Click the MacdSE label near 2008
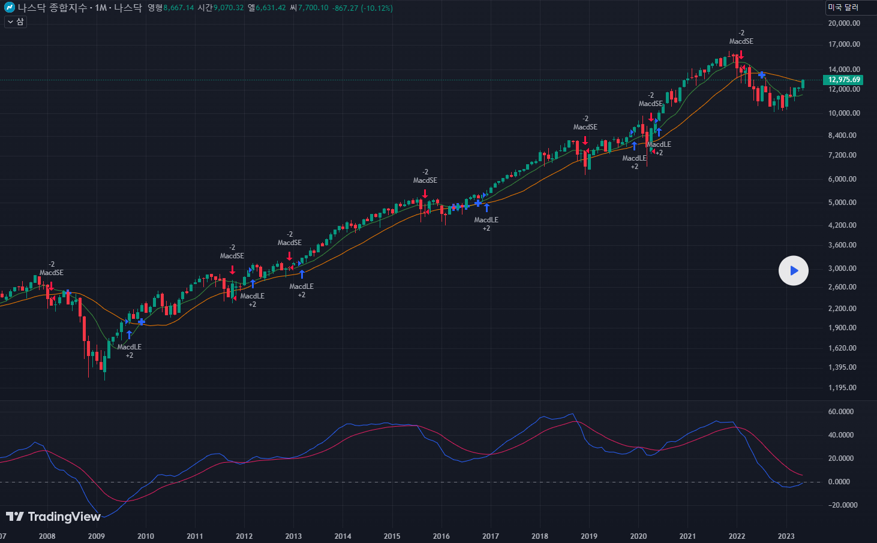Image resolution: width=877 pixels, height=543 pixels. point(52,273)
